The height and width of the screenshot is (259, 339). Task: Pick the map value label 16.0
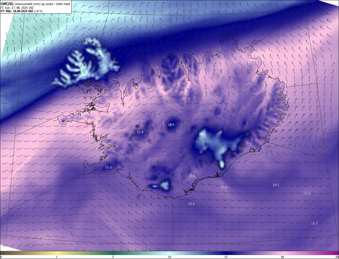108,167
